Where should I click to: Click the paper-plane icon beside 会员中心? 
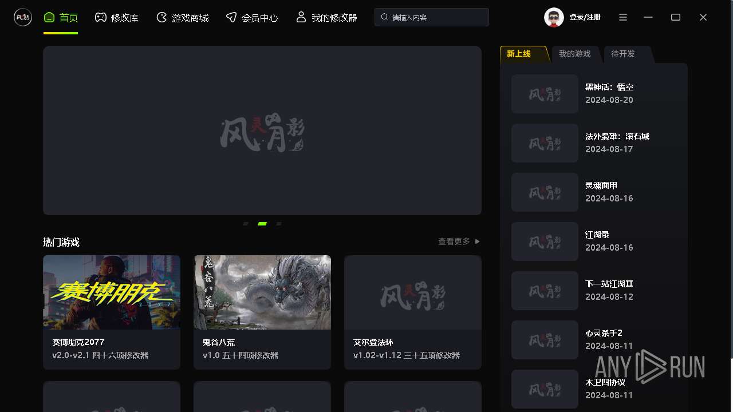click(231, 18)
